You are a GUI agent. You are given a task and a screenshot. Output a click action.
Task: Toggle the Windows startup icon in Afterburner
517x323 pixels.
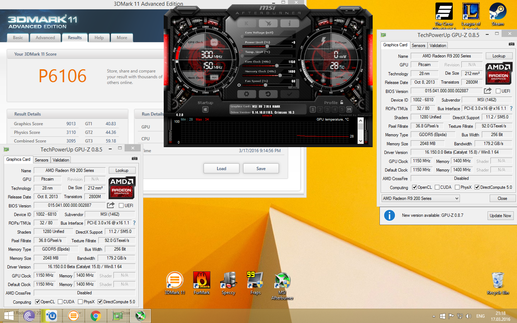(x=205, y=109)
